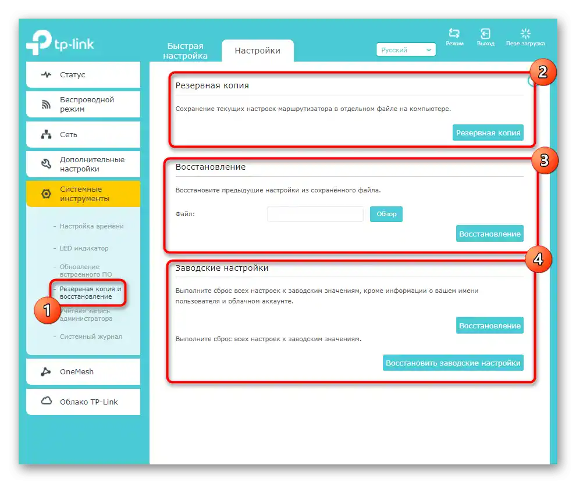Open Настройка времени submenu item
The image size is (576, 483).
click(91, 226)
